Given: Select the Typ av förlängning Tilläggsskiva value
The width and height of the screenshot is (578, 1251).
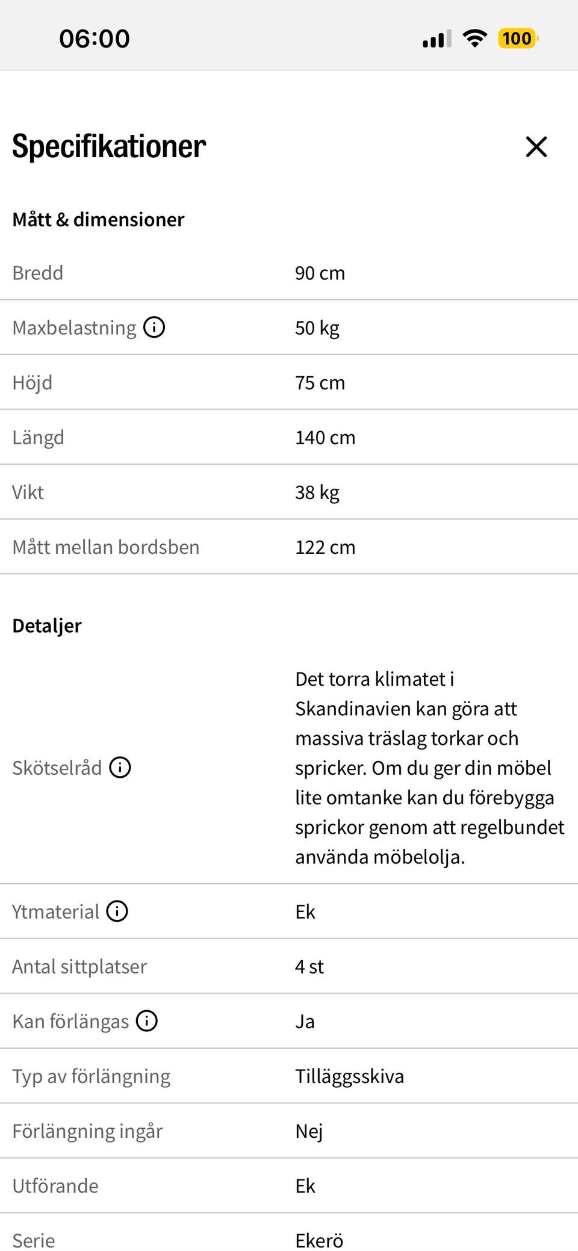Looking at the screenshot, I should coord(350,1076).
